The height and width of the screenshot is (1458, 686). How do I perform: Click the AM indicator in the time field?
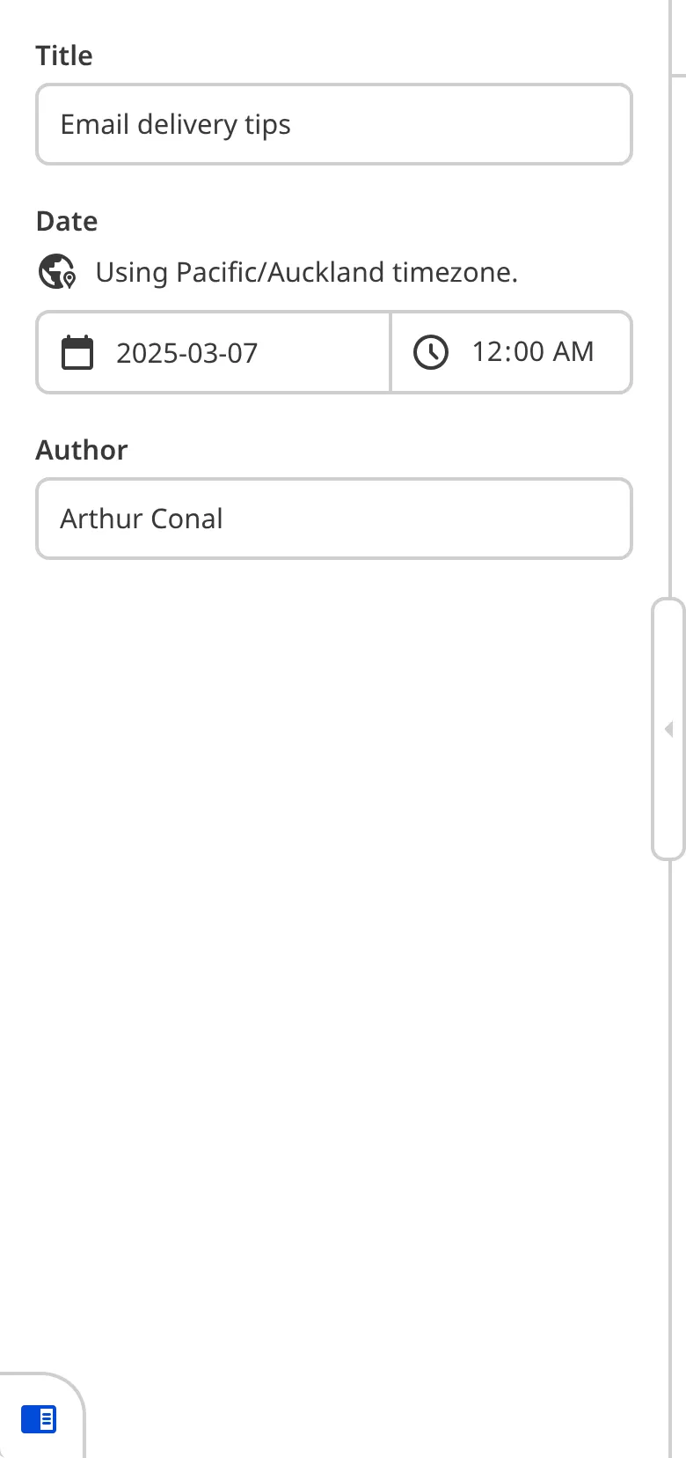pyautogui.click(x=573, y=352)
